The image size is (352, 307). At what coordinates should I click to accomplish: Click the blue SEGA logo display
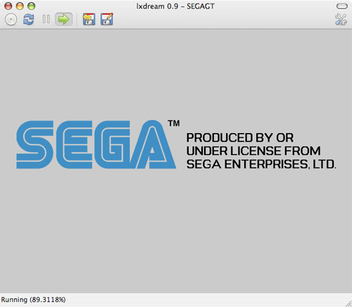tap(96, 144)
